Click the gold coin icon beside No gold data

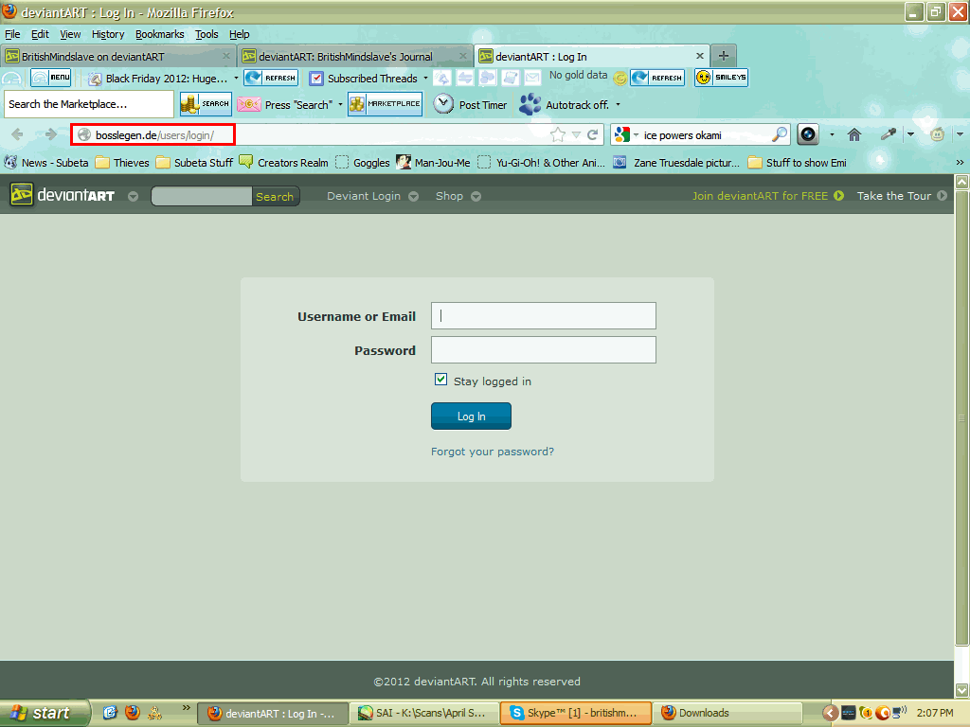point(620,78)
